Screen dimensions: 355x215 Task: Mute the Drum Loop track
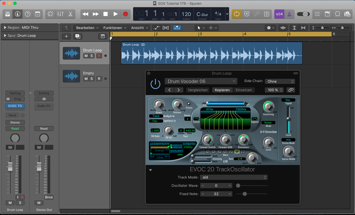(86, 56)
